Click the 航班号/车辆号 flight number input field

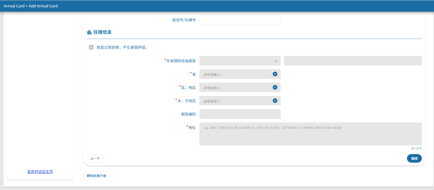240,20
